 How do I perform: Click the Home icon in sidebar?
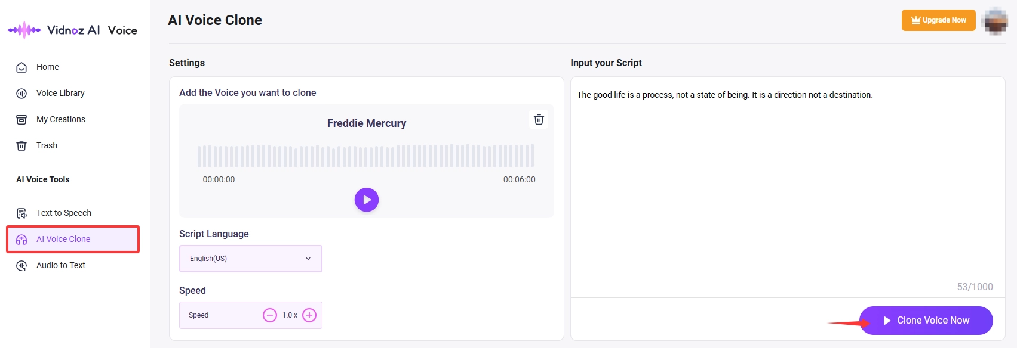click(x=21, y=67)
